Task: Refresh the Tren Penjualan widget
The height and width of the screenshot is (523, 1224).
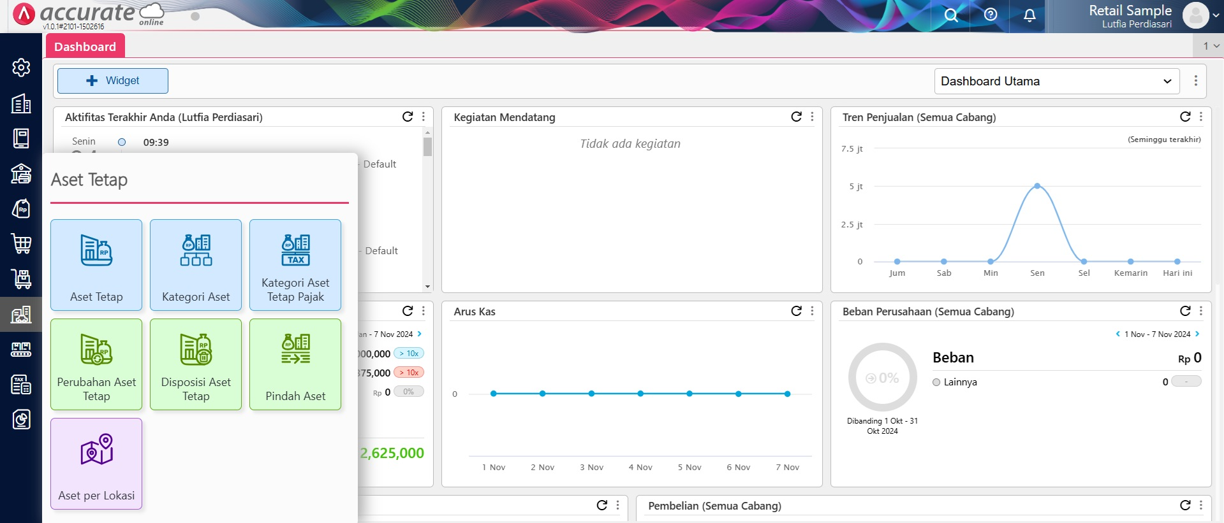Action: pyautogui.click(x=1185, y=117)
